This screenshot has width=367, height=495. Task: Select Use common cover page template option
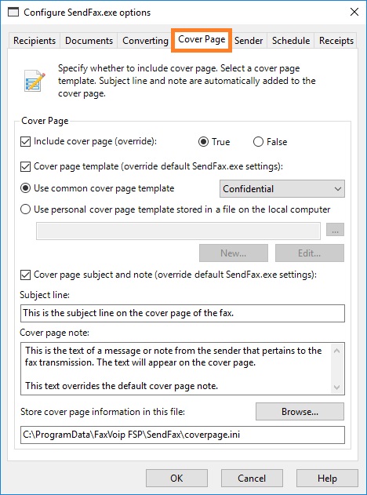[25, 188]
